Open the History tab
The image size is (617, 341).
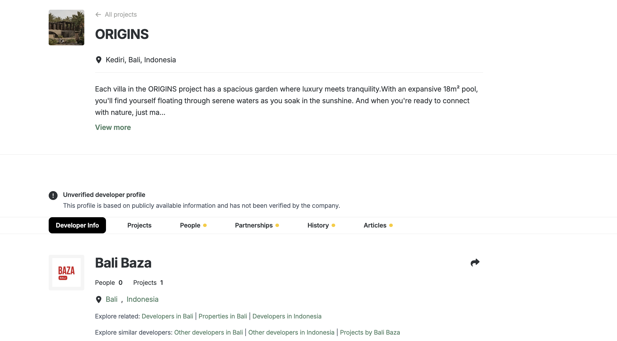[318, 225]
